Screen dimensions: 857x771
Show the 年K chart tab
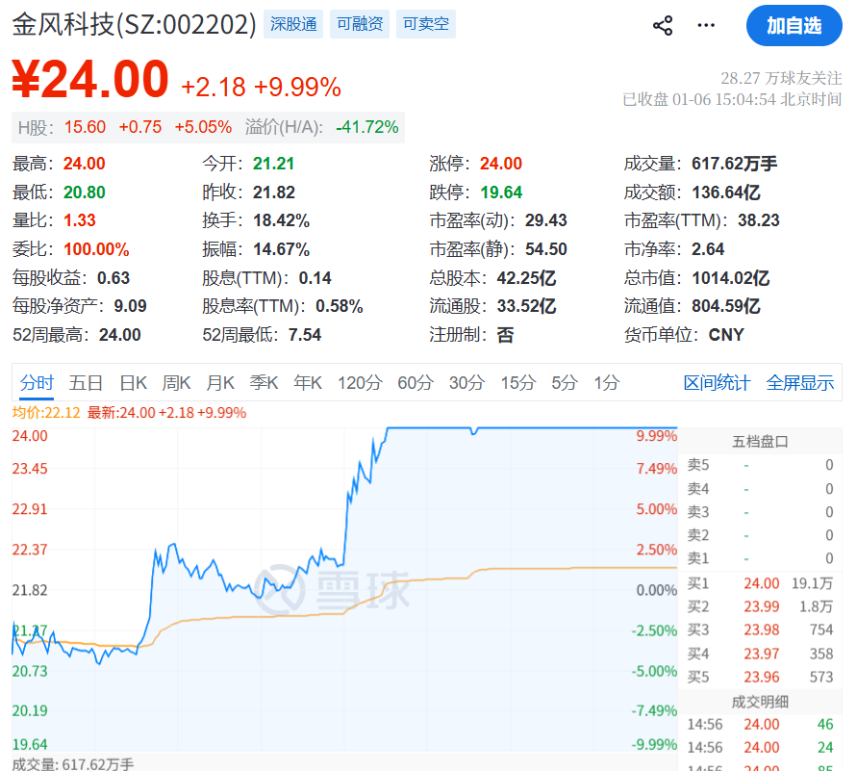[x=308, y=383]
